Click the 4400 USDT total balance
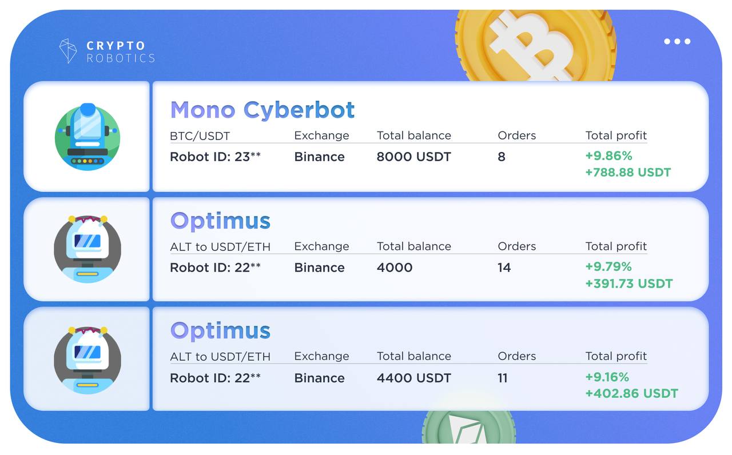The image size is (732, 455). pos(413,378)
